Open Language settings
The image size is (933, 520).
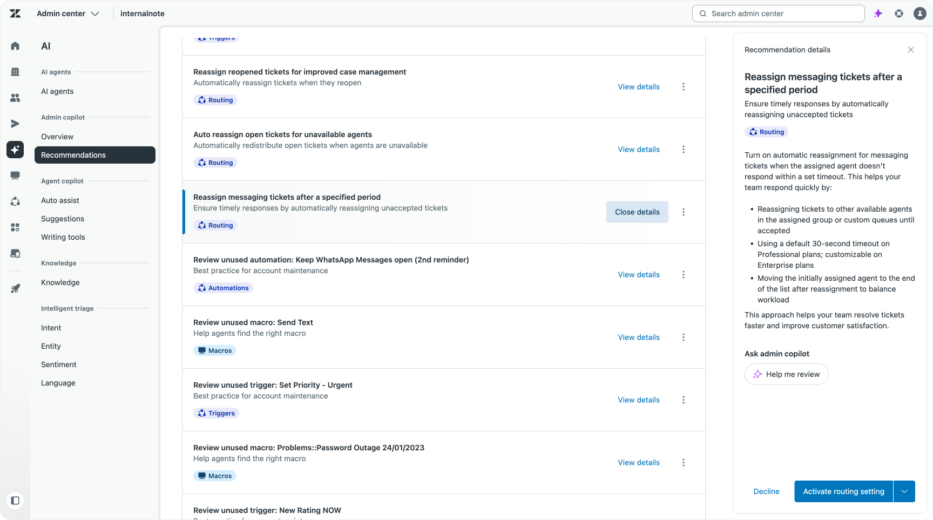58,383
